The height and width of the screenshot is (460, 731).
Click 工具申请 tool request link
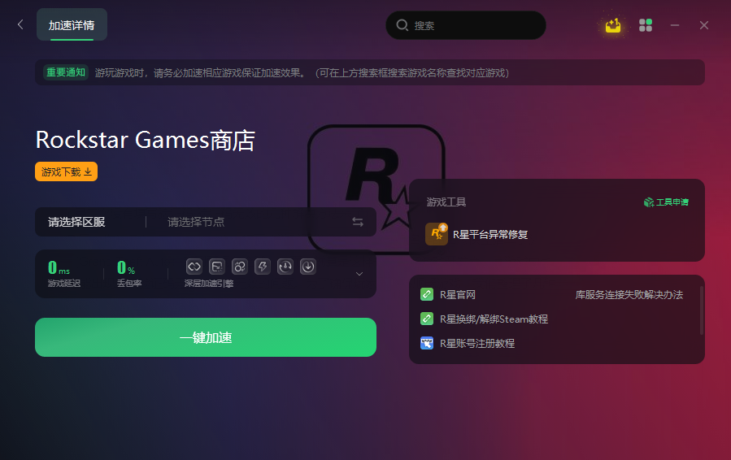666,202
